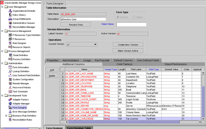Screen dimensions: 206x129
Task: Click the Delete column button
Action: pyautogui.click(x=52, y=76)
